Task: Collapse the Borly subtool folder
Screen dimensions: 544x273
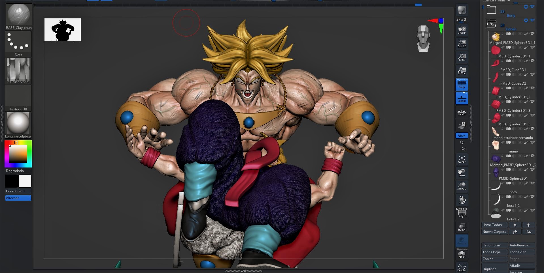Action: tap(491, 10)
